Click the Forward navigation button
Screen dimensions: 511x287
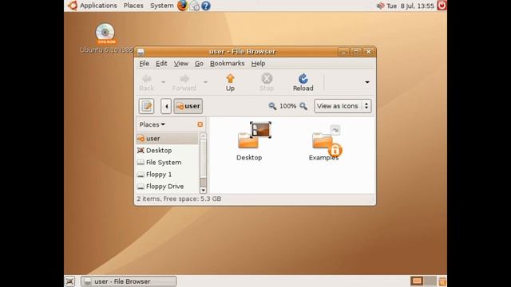[x=184, y=82]
